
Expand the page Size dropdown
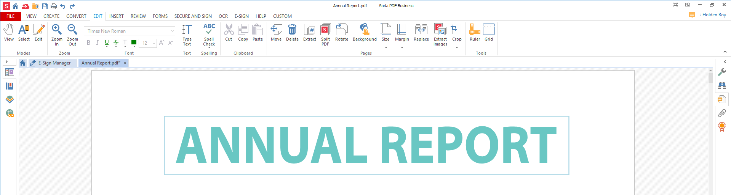tap(385, 47)
